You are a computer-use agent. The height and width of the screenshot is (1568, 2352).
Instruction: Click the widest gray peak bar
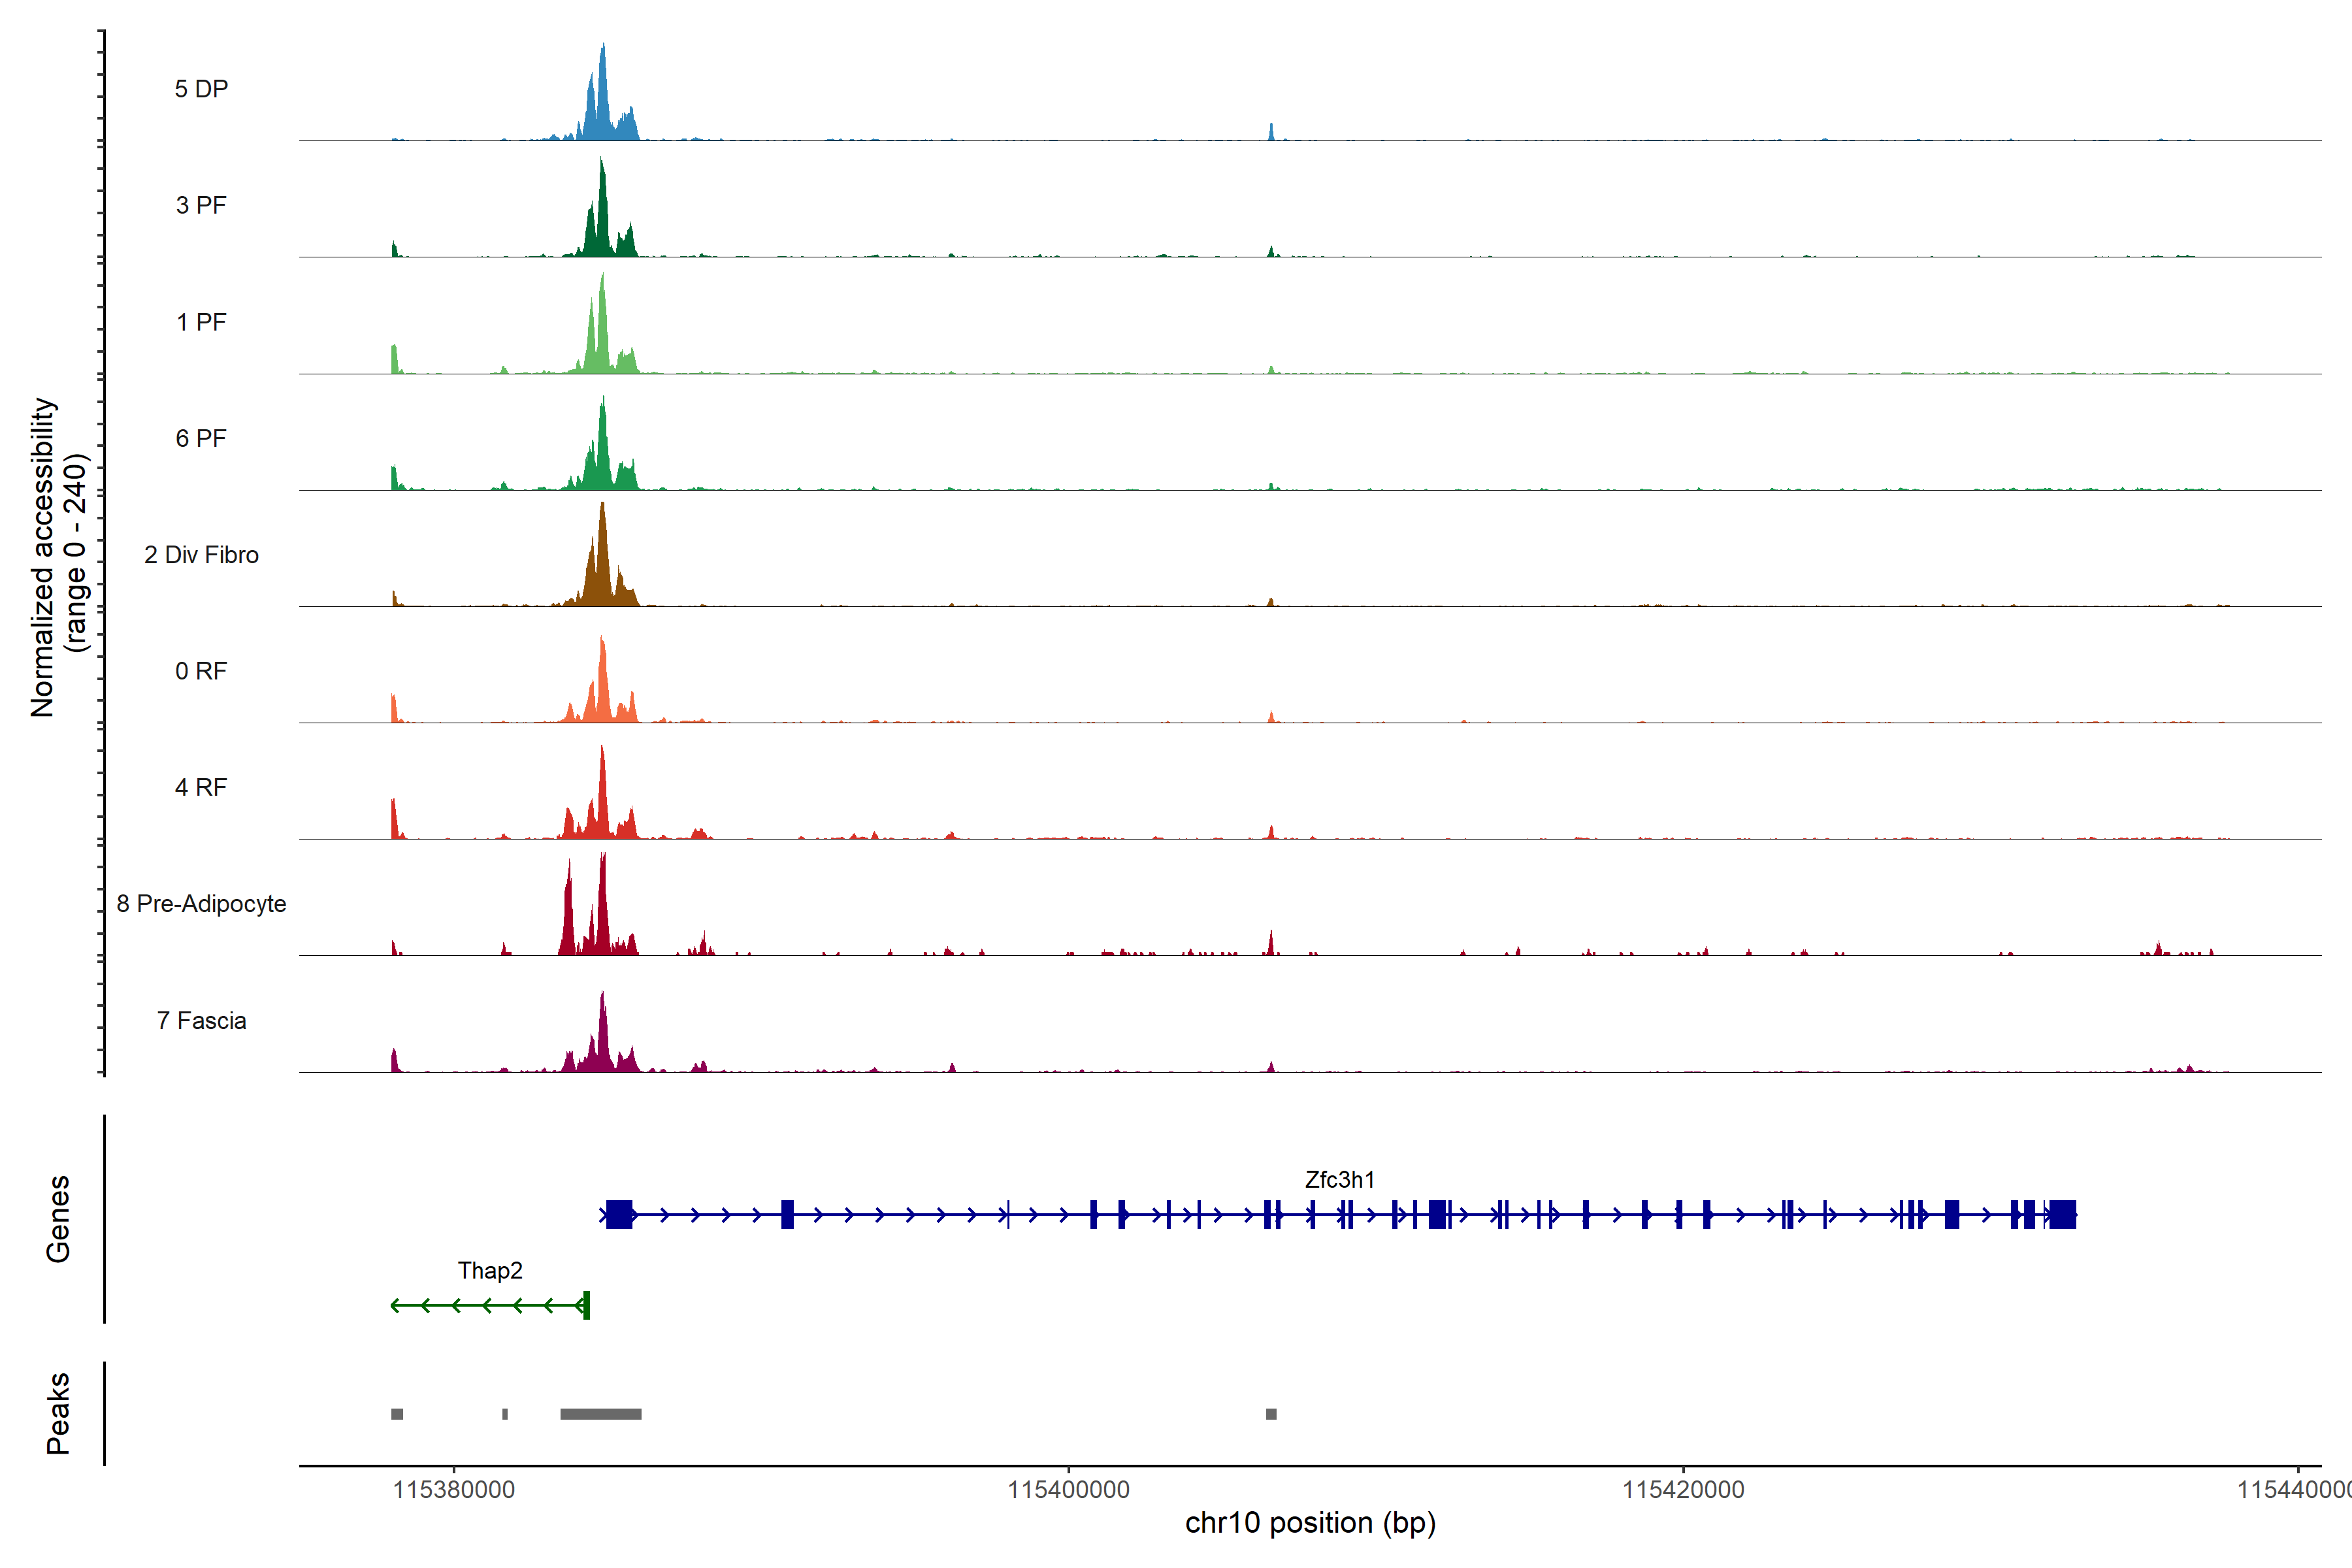[x=600, y=1413]
